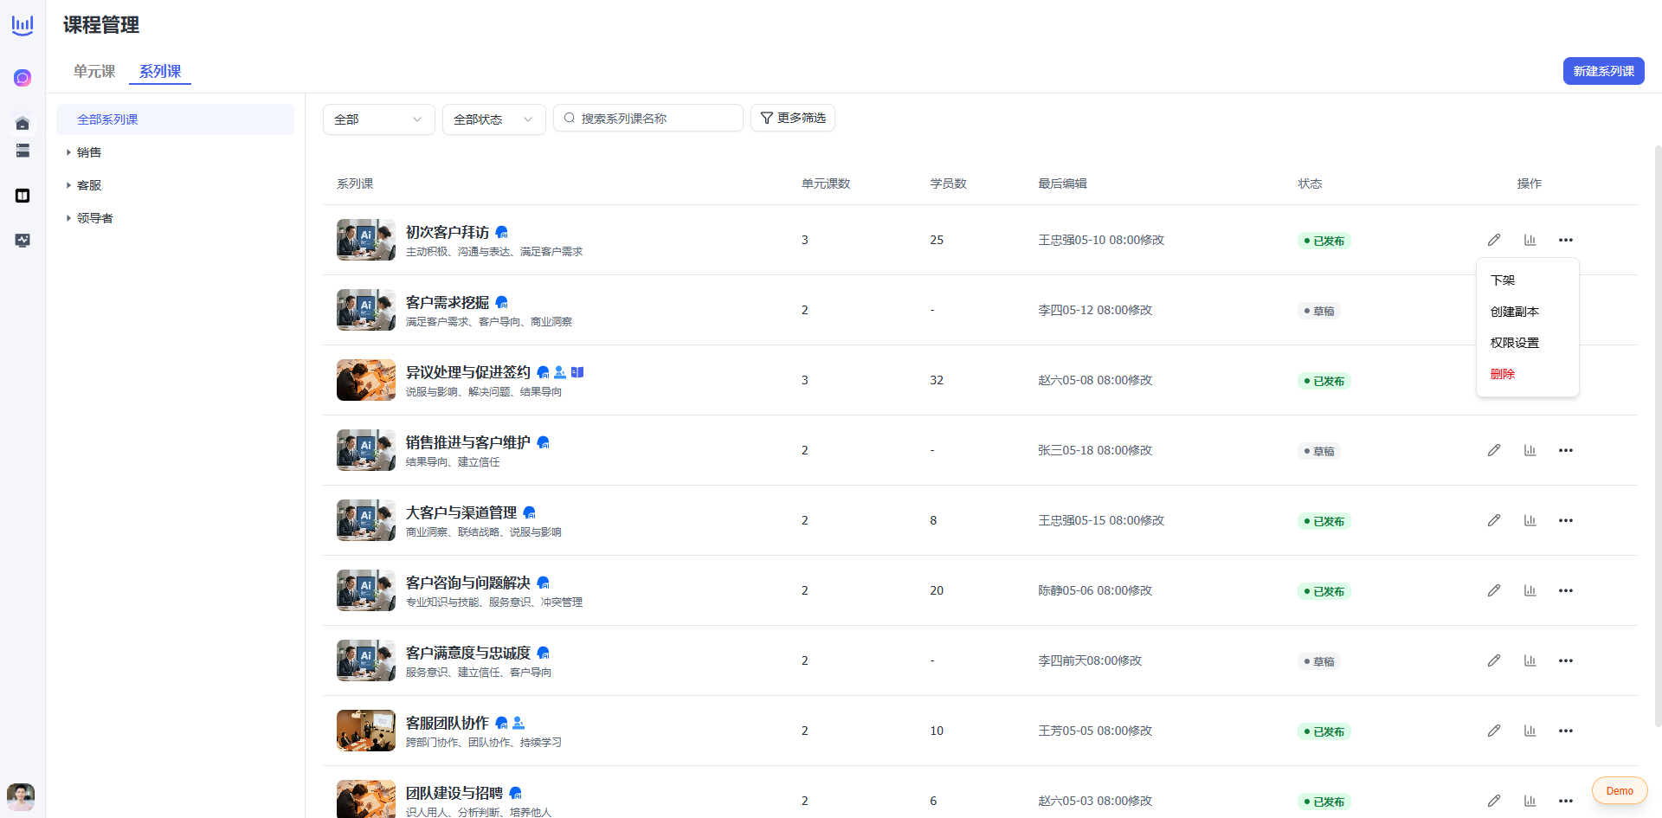Open more actions for 销售推进与客户维护
This screenshot has width=1662, height=818.
click(x=1566, y=450)
